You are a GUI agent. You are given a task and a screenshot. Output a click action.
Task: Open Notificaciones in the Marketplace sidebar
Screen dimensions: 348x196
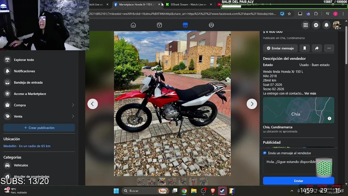pos(39,71)
